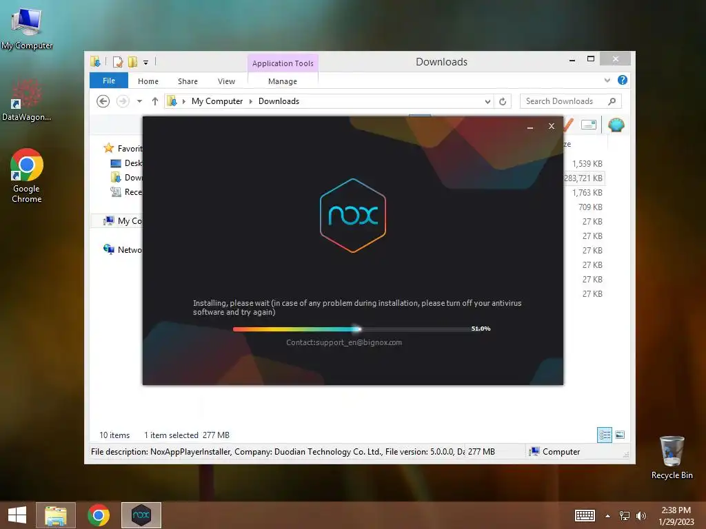The height and width of the screenshot is (529, 706).
Task: Select Downloads in the navigation pane
Action: coord(126,177)
